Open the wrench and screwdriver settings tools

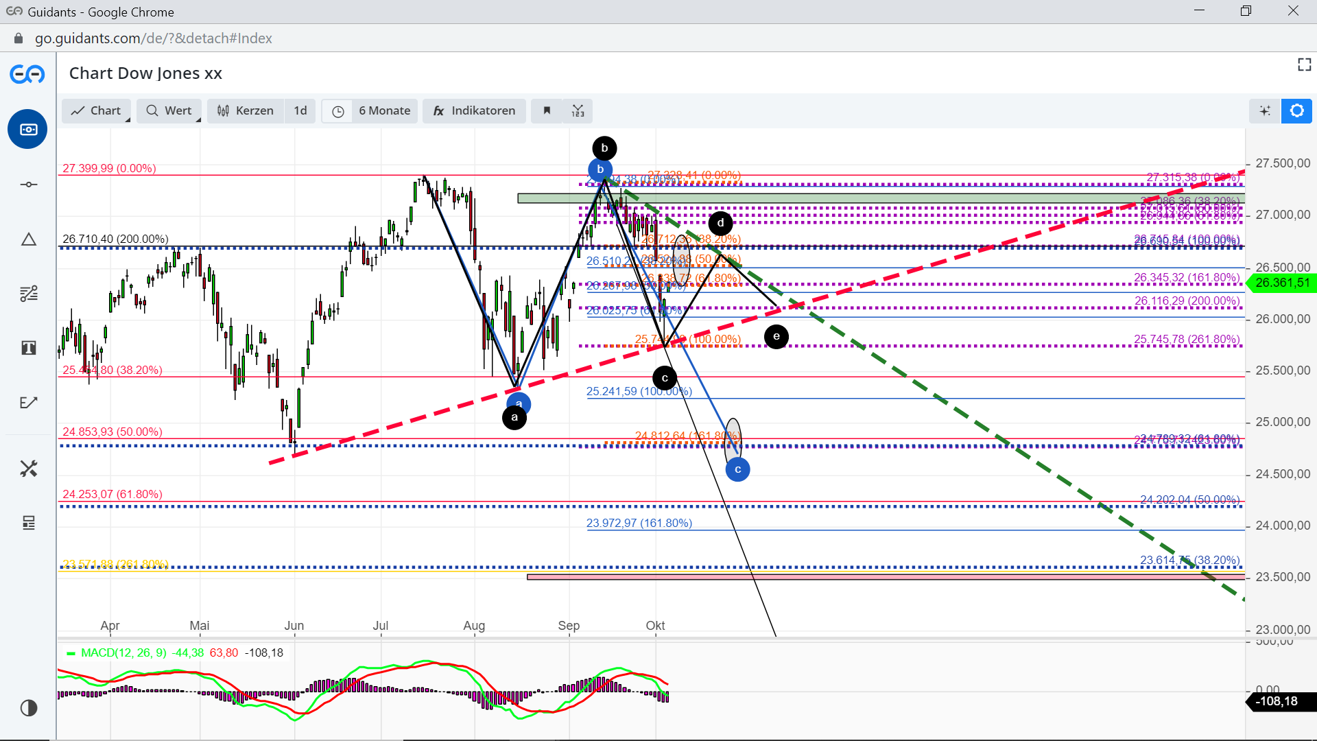coord(28,469)
